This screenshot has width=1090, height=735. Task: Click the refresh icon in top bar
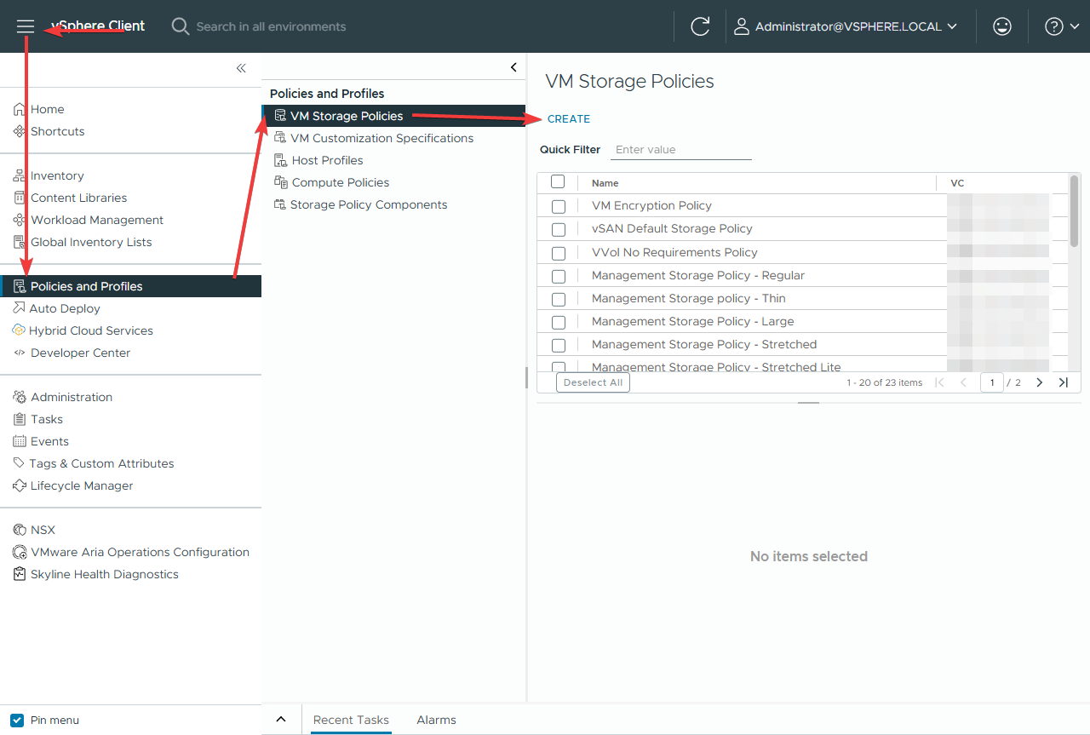pyautogui.click(x=700, y=26)
